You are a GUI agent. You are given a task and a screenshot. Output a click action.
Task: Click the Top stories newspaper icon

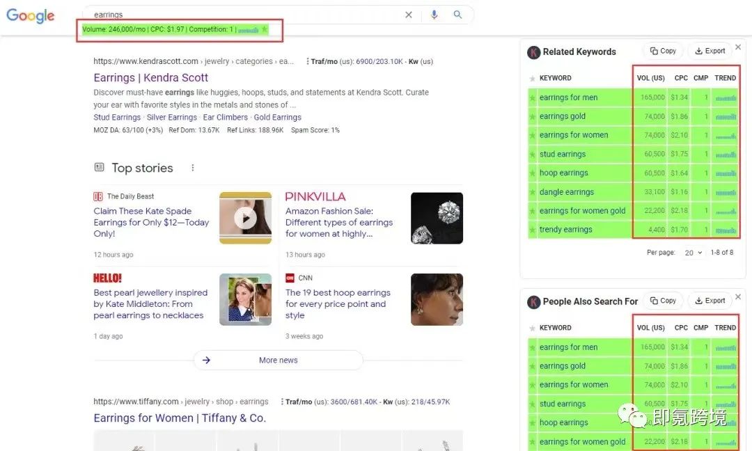pos(100,167)
